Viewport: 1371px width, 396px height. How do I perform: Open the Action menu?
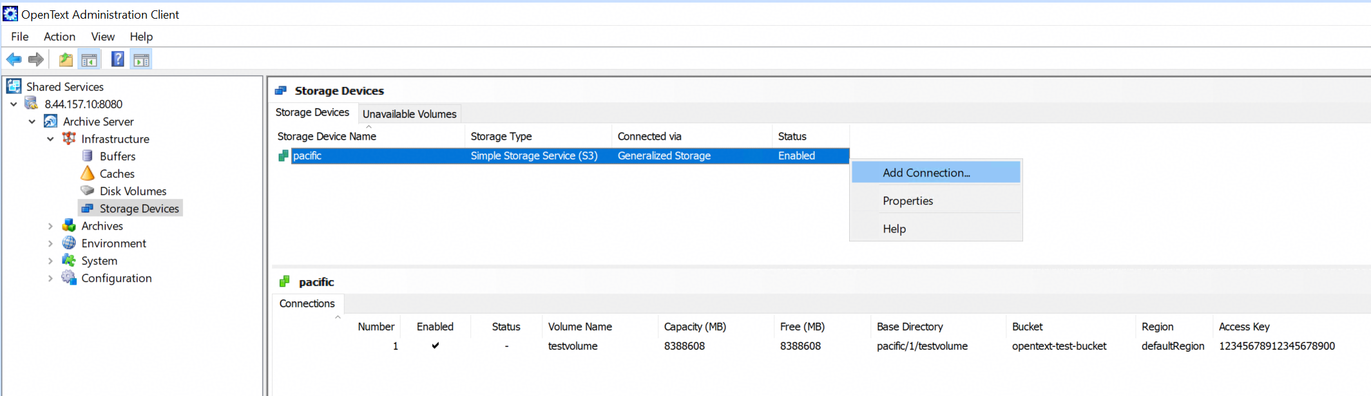[x=60, y=37]
